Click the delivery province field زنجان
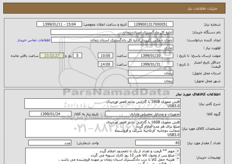The image size is (232, 164). pos(151,73)
